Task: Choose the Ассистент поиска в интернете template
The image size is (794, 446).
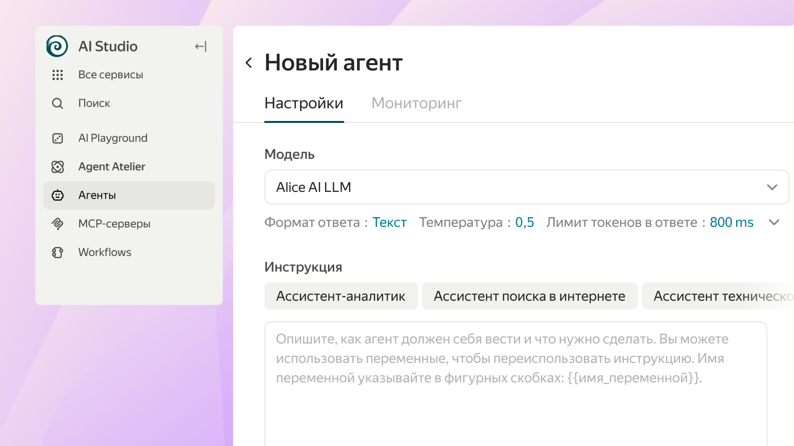Action: click(529, 296)
